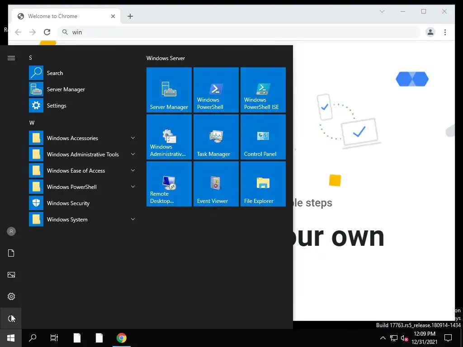Click the letter S section header
This screenshot has height=347, width=463.
pyautogui.click(x=30, y=57)
